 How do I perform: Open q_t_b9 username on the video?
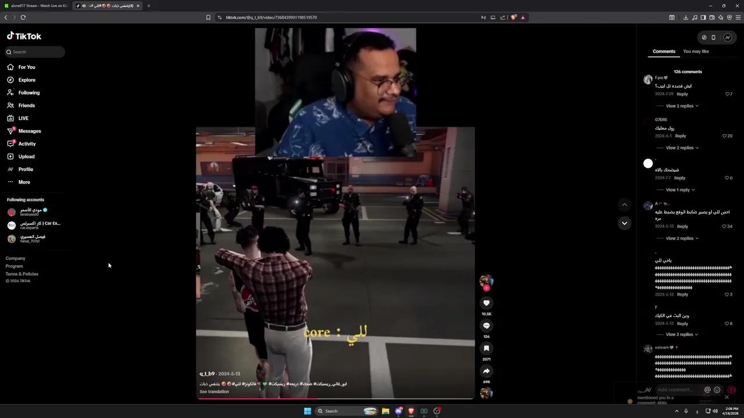coord(207,374)
